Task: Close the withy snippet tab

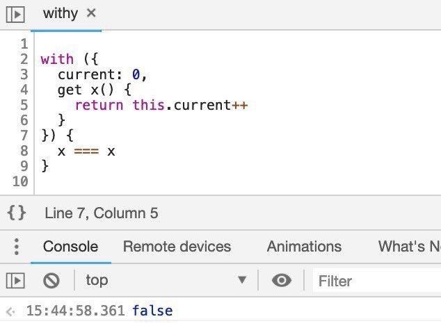Action: click(x=91, y=13)
